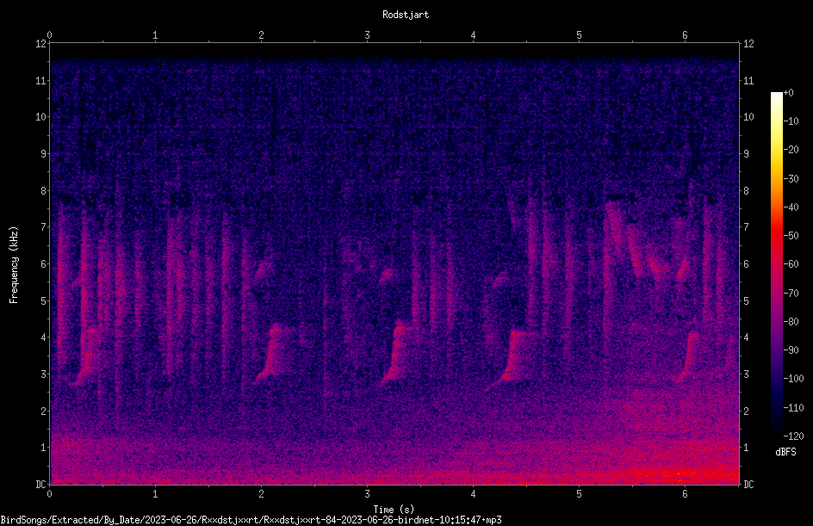Click the 10 tick on left frequency axis
Viewport: 813px width, 526px height.
point(40,117)
